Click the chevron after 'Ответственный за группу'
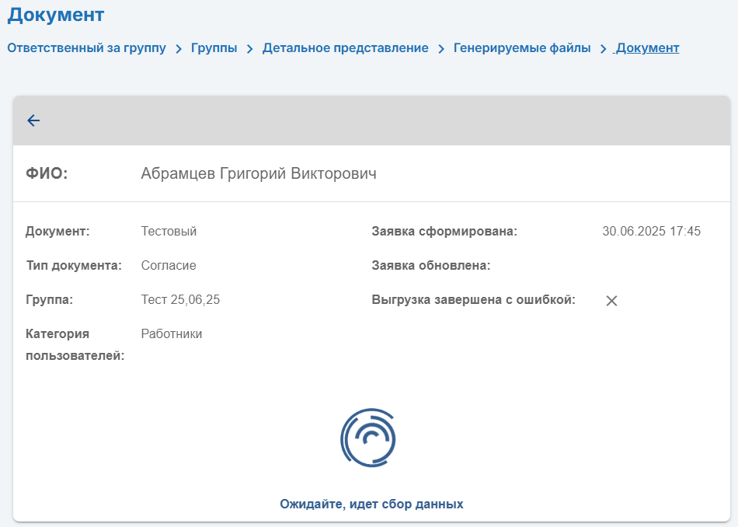 click(179, 49)
